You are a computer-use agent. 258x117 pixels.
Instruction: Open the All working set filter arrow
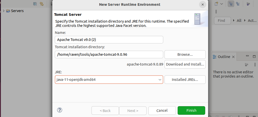(234, 21)
